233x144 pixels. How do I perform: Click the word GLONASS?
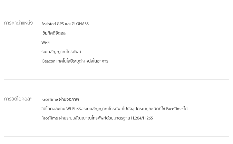[80, 24]
